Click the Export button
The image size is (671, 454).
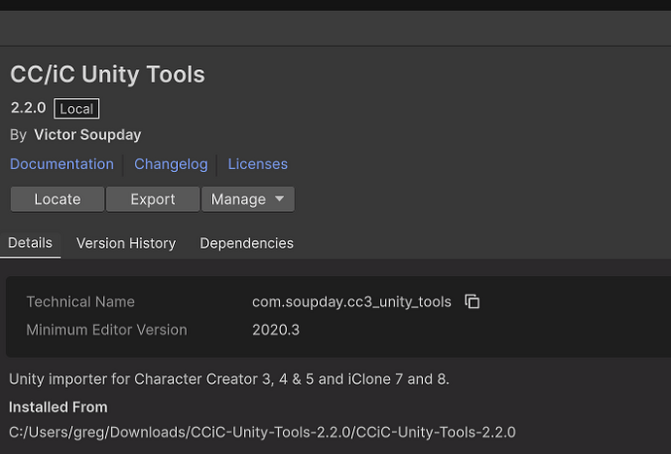point(153,199)
